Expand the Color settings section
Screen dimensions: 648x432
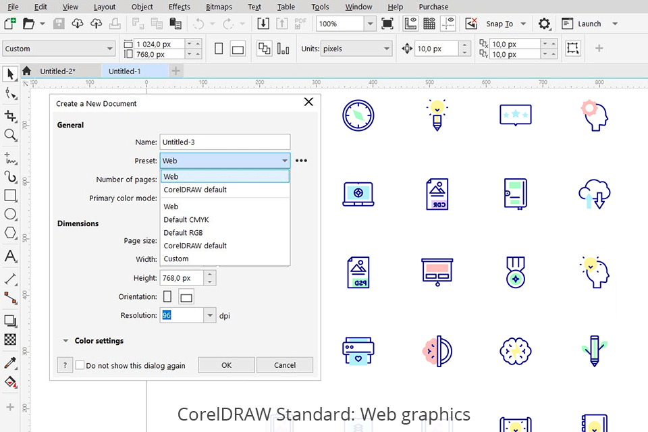65,341
